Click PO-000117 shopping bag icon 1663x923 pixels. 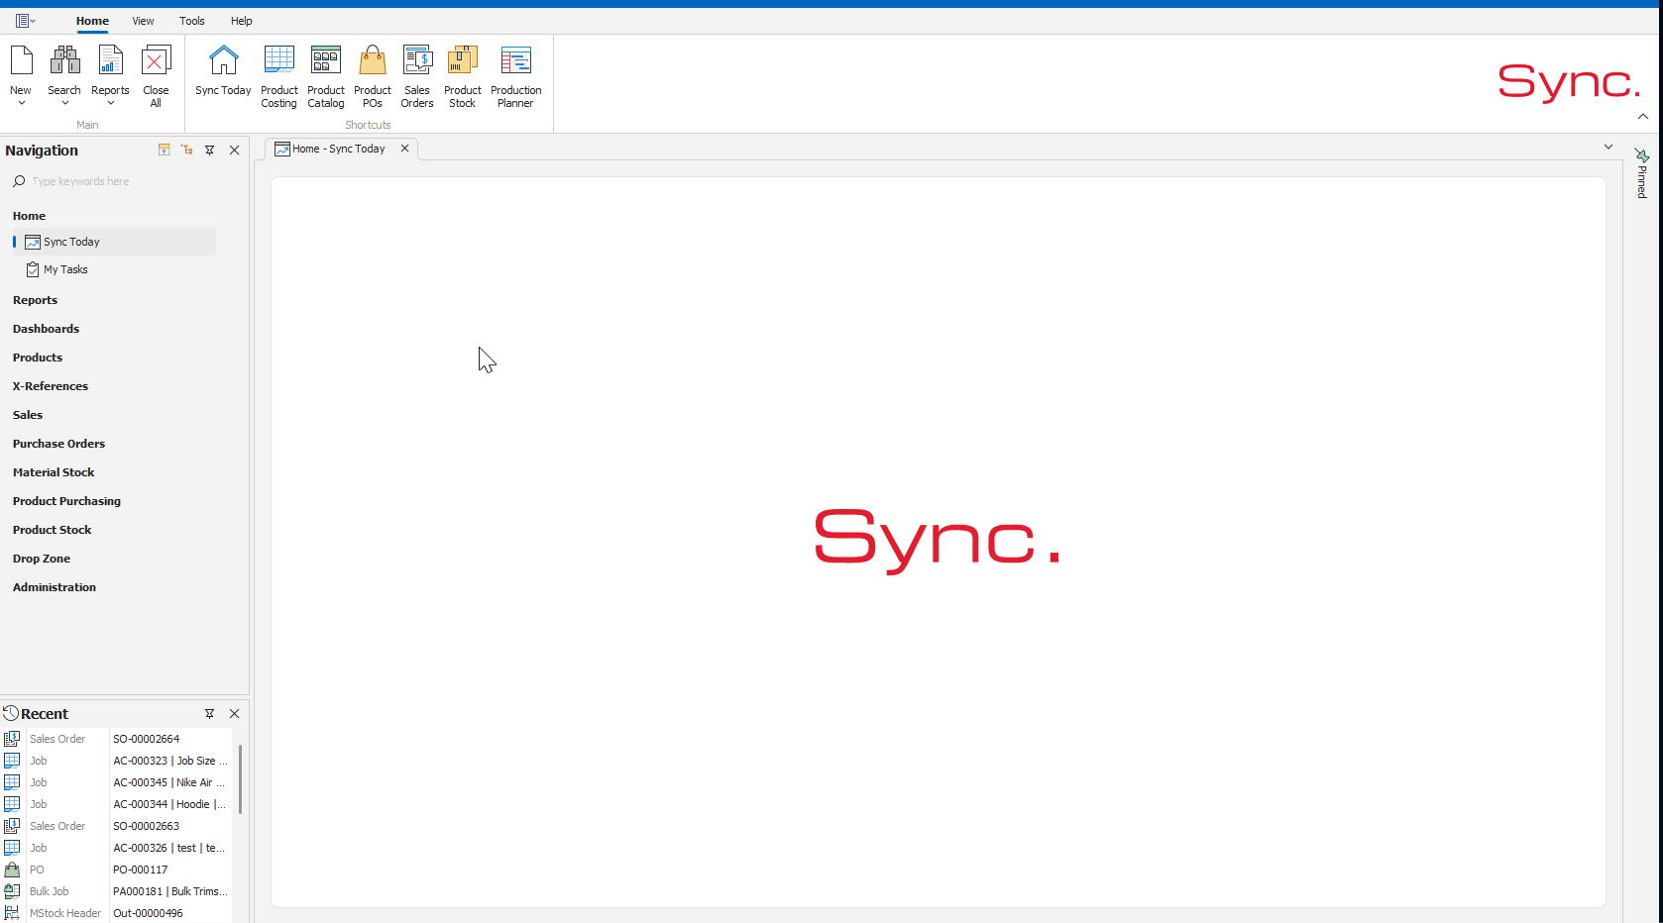click(12, 870)
